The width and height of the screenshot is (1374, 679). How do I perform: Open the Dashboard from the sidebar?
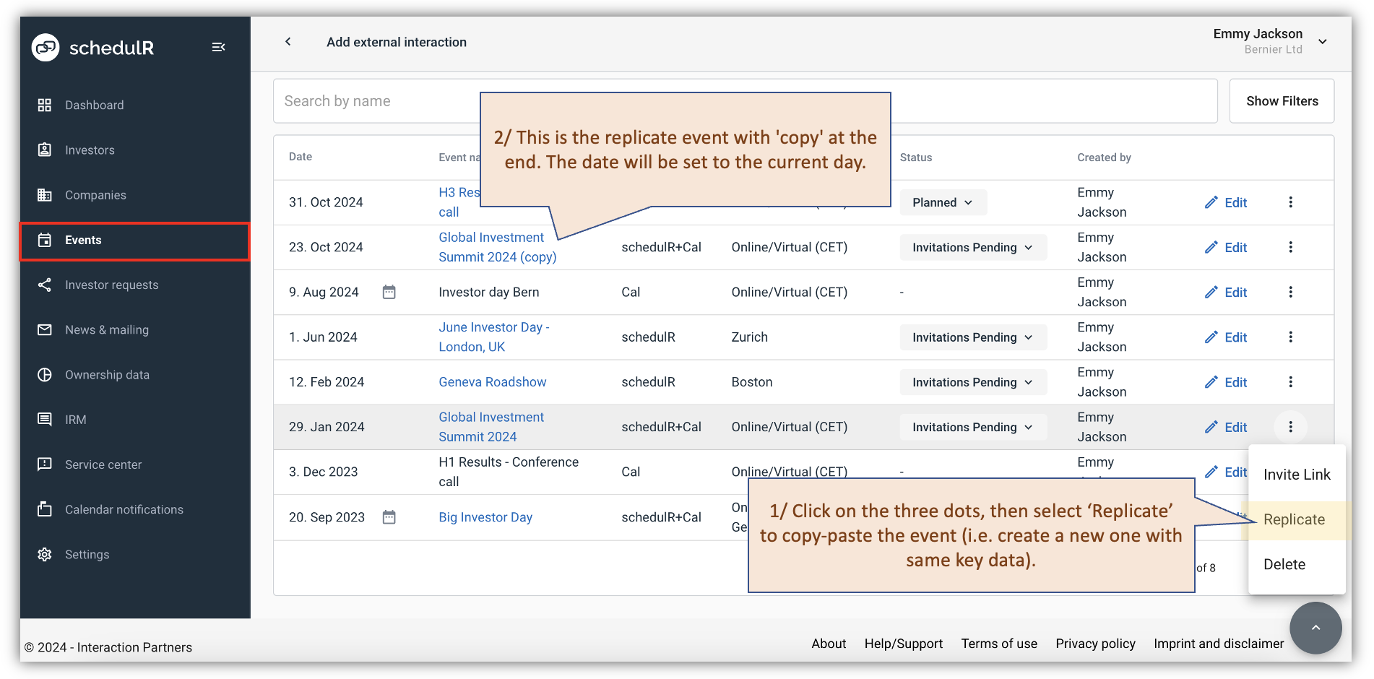tap(45, 105)
